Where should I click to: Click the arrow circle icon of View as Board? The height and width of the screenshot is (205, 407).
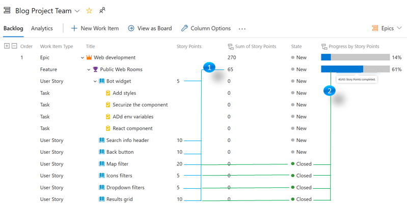click(x=131, y=28)
